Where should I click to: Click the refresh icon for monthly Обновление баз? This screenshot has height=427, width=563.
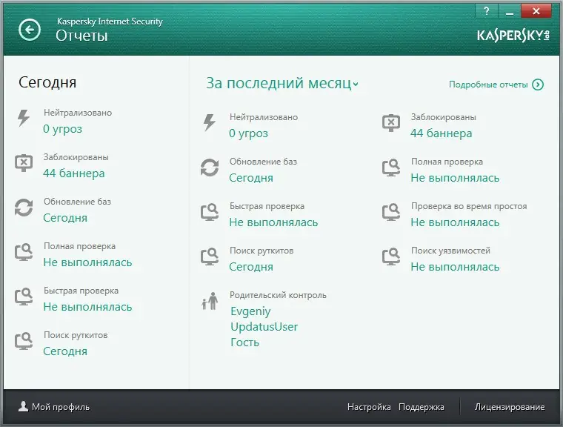(210, 168)
